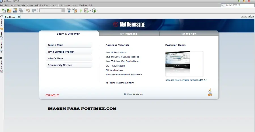Open the project configuration combo box
255x132 pixels.
pos(52,10)
